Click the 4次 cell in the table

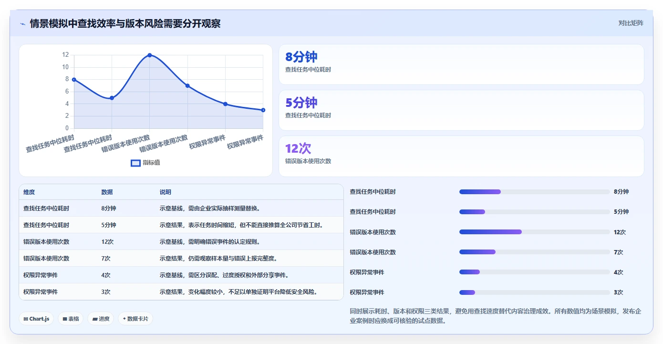pos(106,275)
